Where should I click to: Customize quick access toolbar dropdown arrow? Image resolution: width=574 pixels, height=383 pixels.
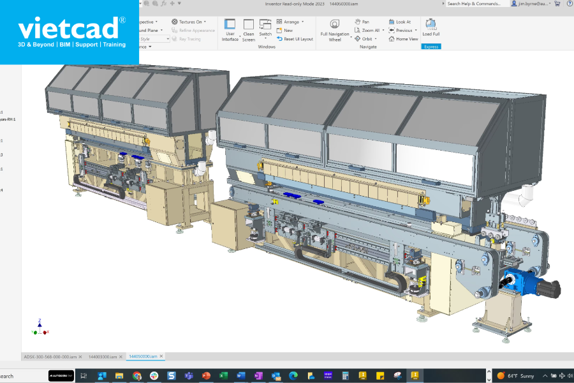tap(179, 3)
